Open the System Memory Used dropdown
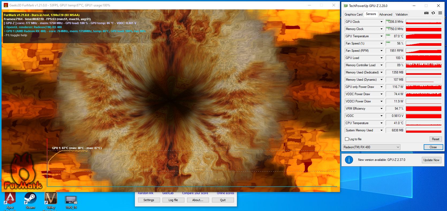447x211 pixels. click(x=382, y=130)
